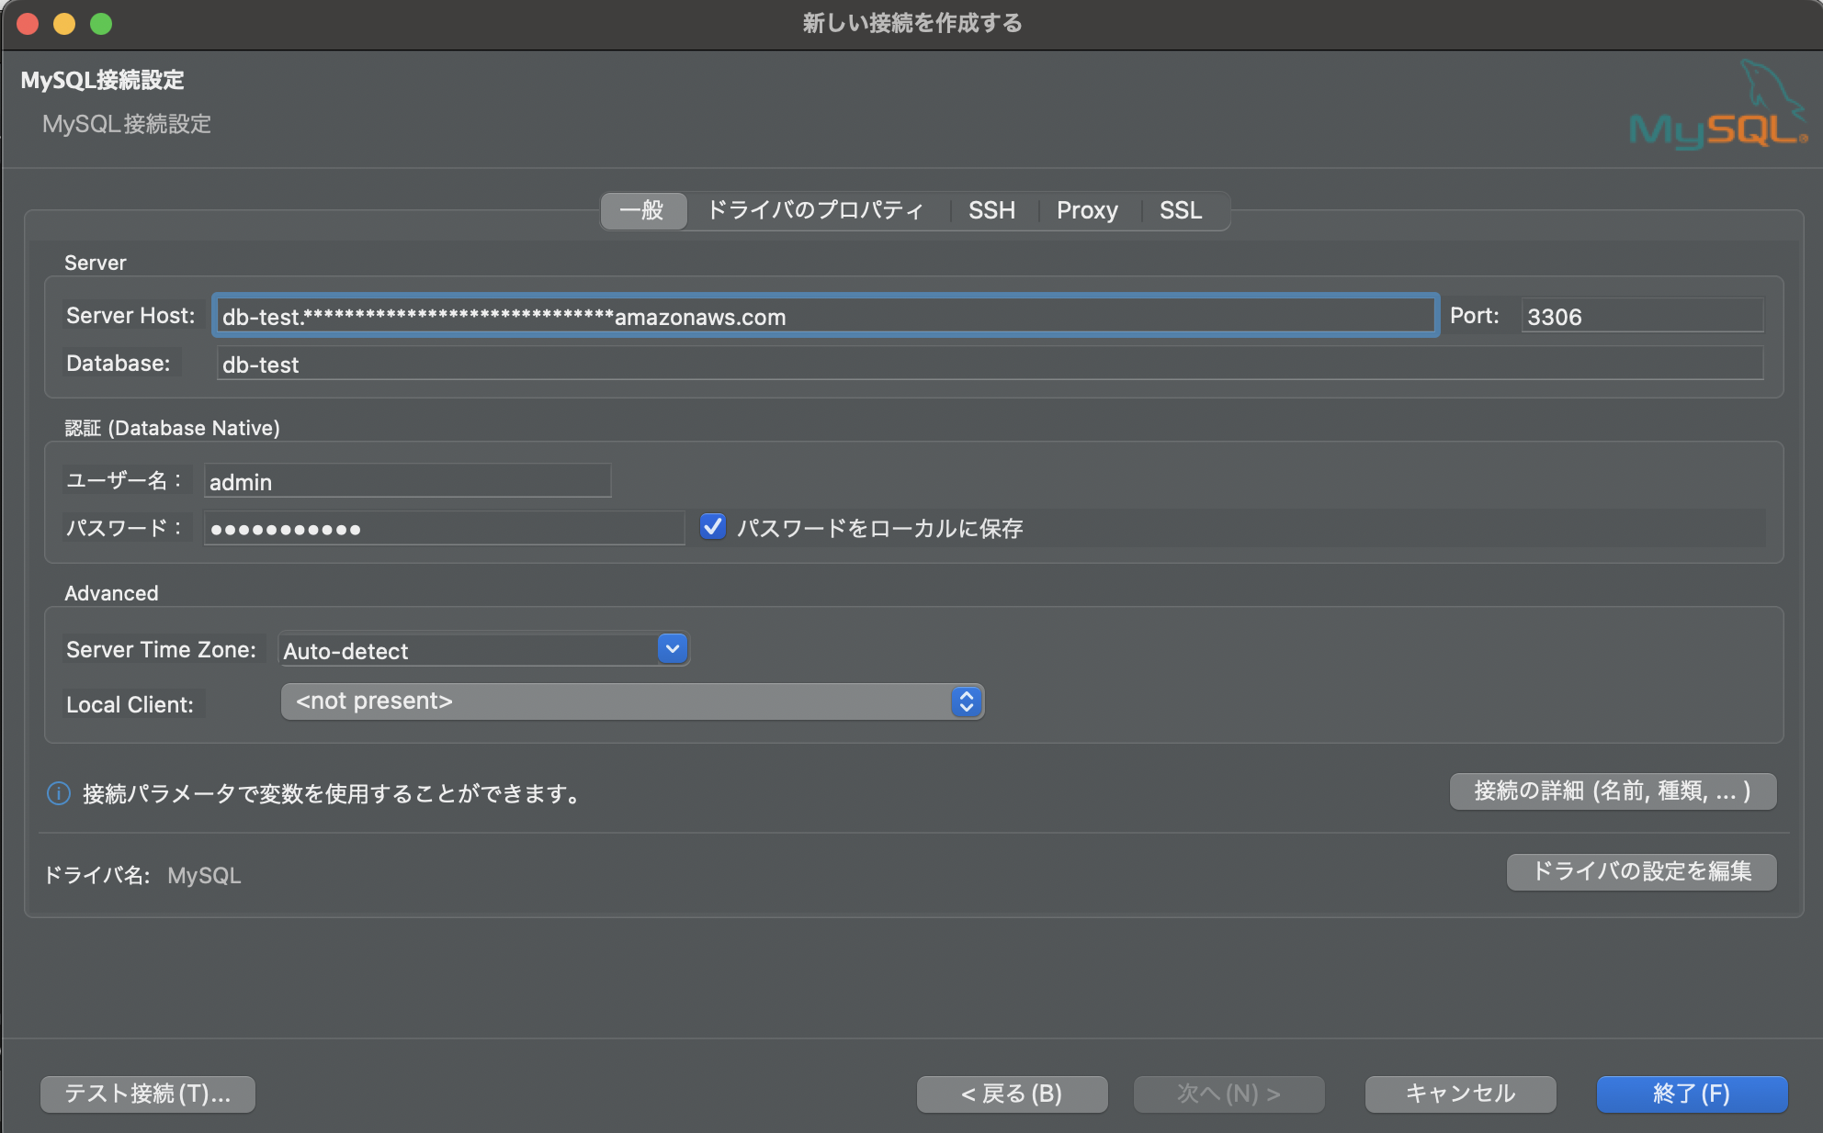The height and width of the screenshot is (1133, 1823).
Task: Click the キャンセル button
Action: point(1460,1094)
